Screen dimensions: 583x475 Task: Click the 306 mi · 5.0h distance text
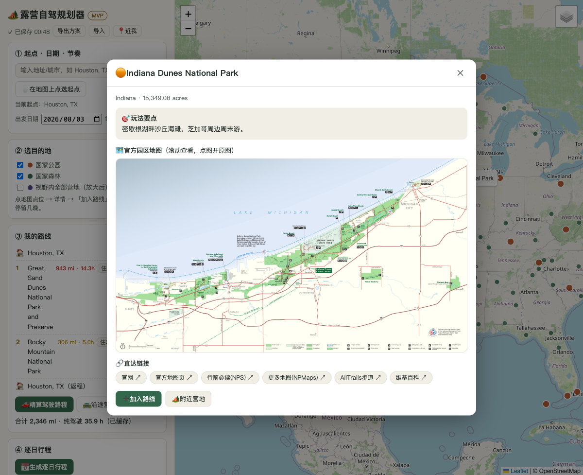pos(76,342)
